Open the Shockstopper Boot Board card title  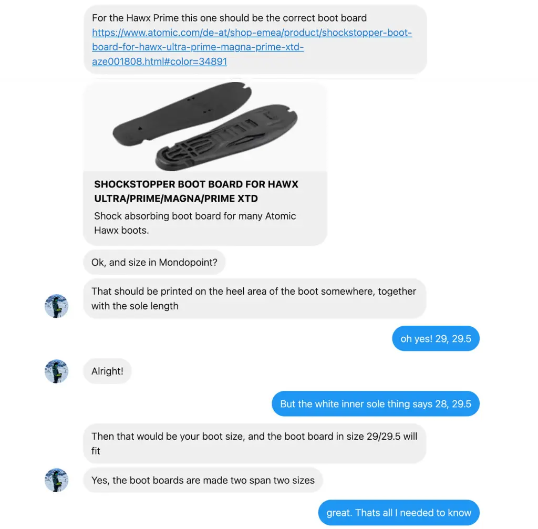(196, 192)
